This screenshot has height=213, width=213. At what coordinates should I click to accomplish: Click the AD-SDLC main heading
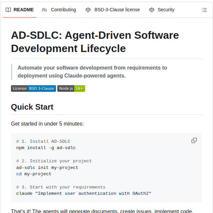(x=95, y=42)
